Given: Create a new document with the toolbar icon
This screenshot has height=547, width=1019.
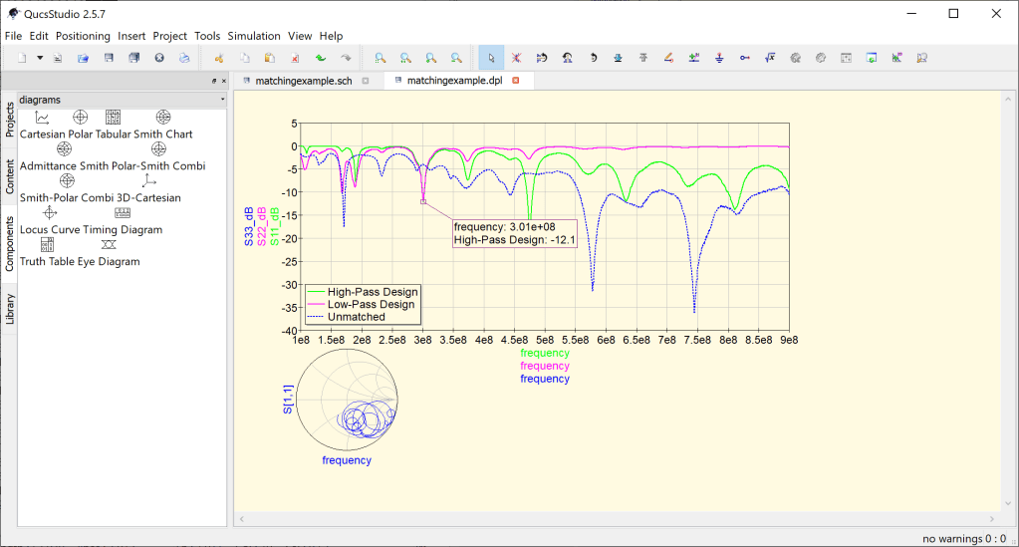Looking at the screenshot, I should [22, 58].
